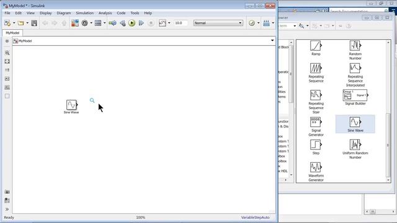This screenshot has width=397, height=223.
Task: Select Signal Generator block in library
Action: pyautogui.click(x=316, y=126)
